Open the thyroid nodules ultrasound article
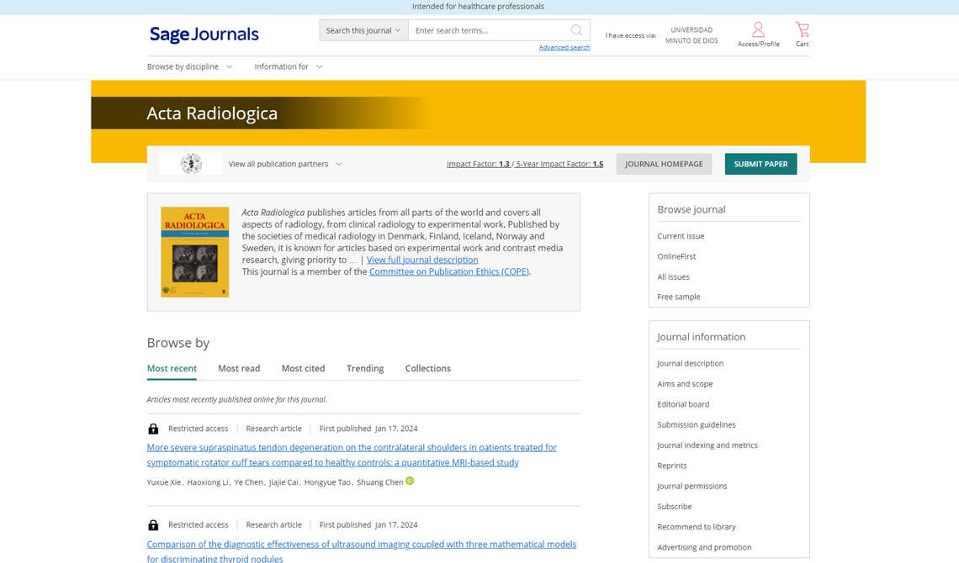Viewport: 959px width, 563px height. click(x=362, y=550)
